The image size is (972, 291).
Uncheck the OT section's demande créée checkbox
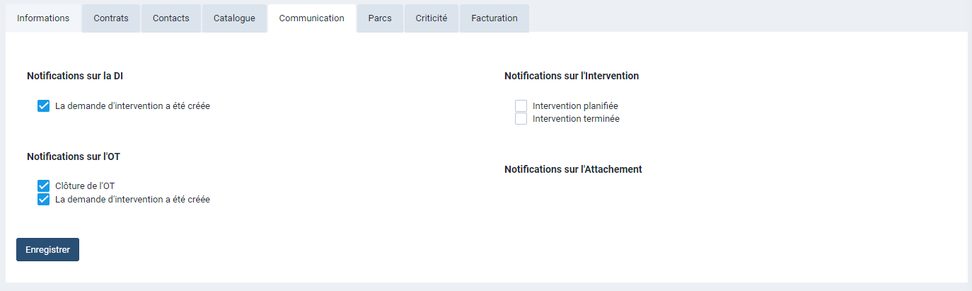[44, 200]
